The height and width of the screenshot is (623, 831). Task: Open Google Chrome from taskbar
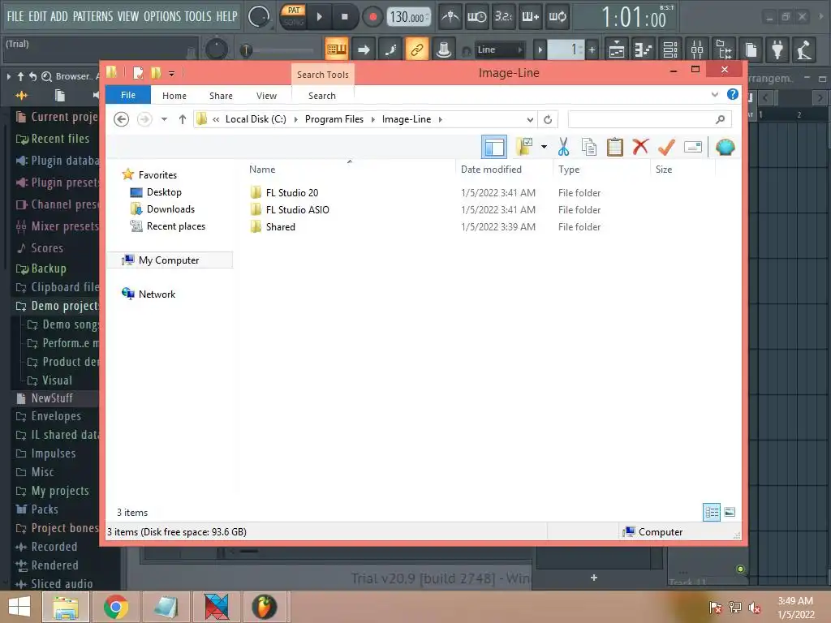[x=116, y=607]
